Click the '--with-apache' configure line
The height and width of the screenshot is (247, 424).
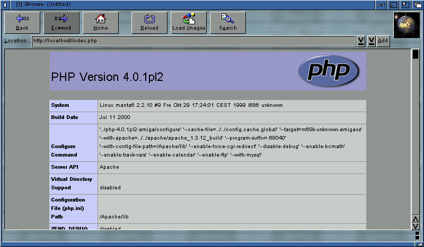(x=193, y=138)
